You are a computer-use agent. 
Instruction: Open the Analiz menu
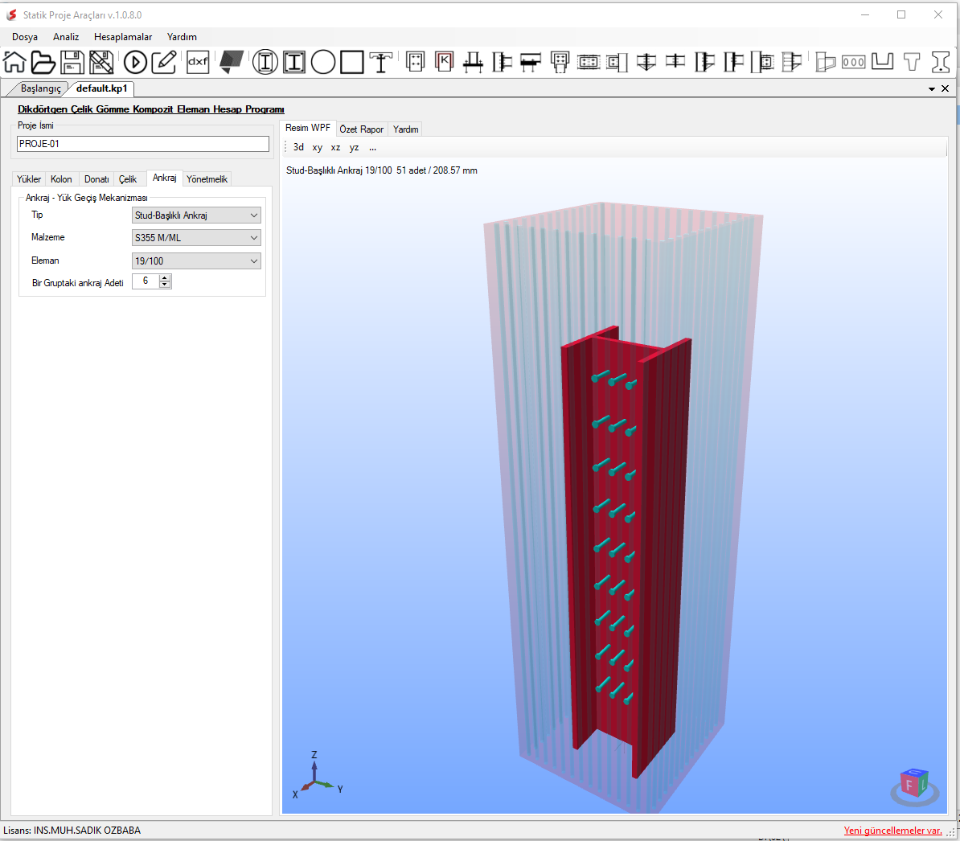(x=66, y=37)
